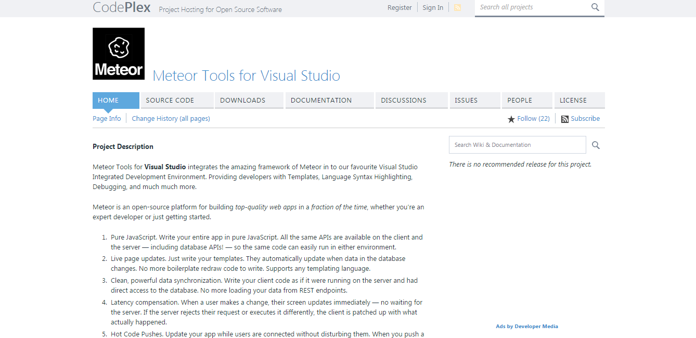Click the 'Project Hosting for Open Source Software' tagline

tap(220, 9)
